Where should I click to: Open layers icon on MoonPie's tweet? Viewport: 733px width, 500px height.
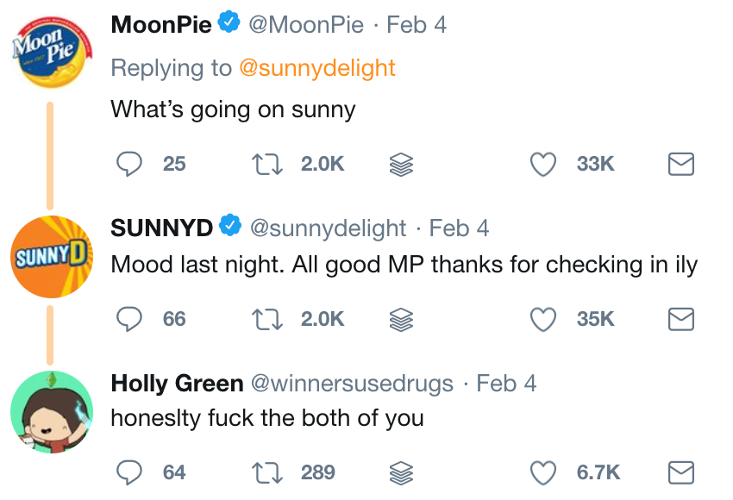pos(402,164)
